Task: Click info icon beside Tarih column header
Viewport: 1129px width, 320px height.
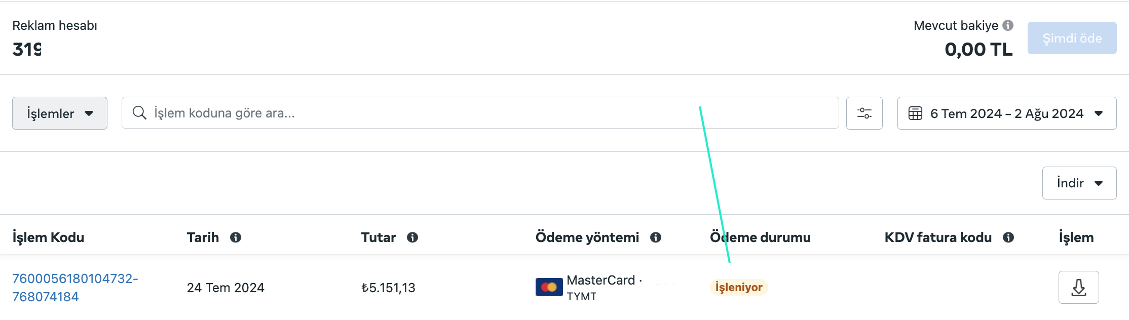Action: 236,237
